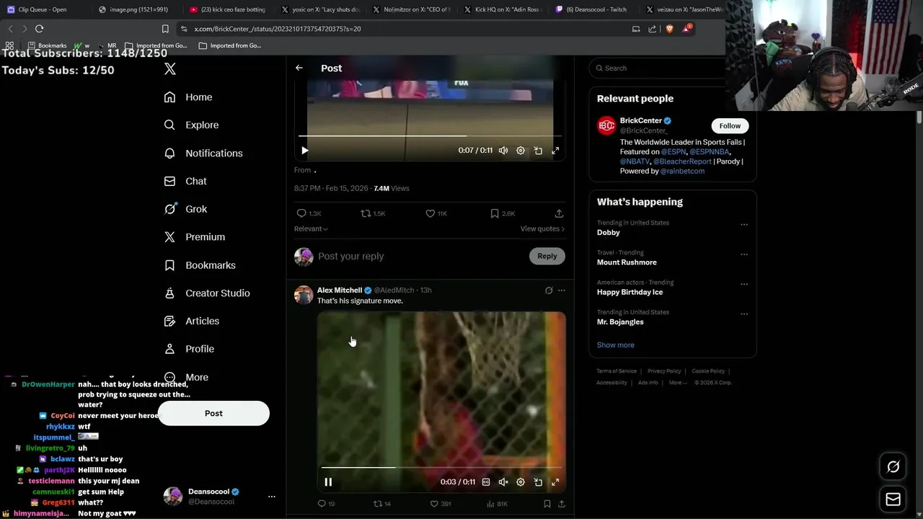Open Grok explain icon on Alex Mitchell reply
The width and height of the screenshot is (923, 519).
549,290
